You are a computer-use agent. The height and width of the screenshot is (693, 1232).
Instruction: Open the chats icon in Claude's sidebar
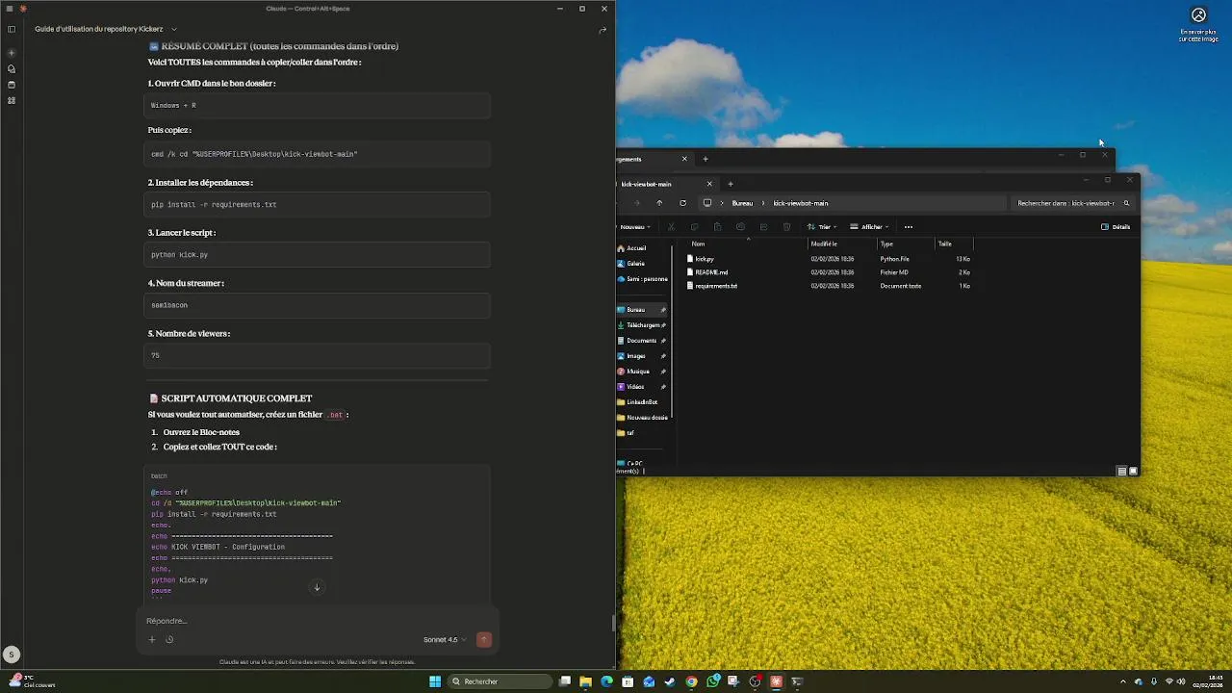point(12,69)
